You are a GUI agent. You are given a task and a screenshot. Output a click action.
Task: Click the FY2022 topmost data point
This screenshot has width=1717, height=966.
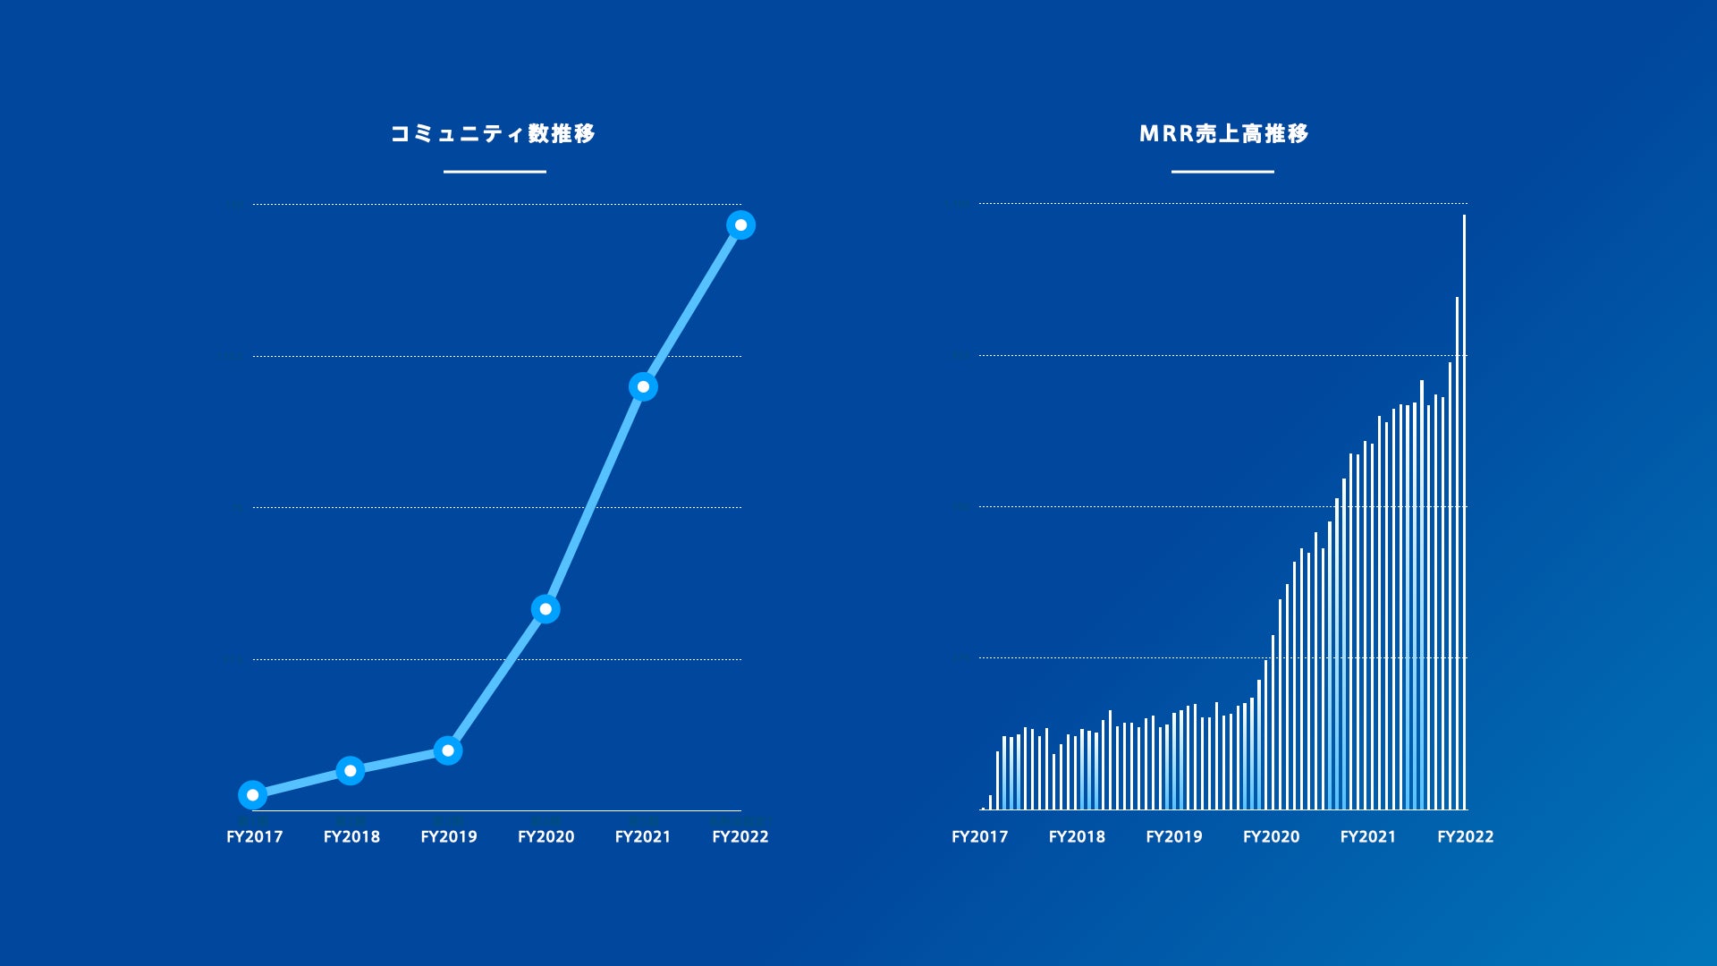(740, 225)
